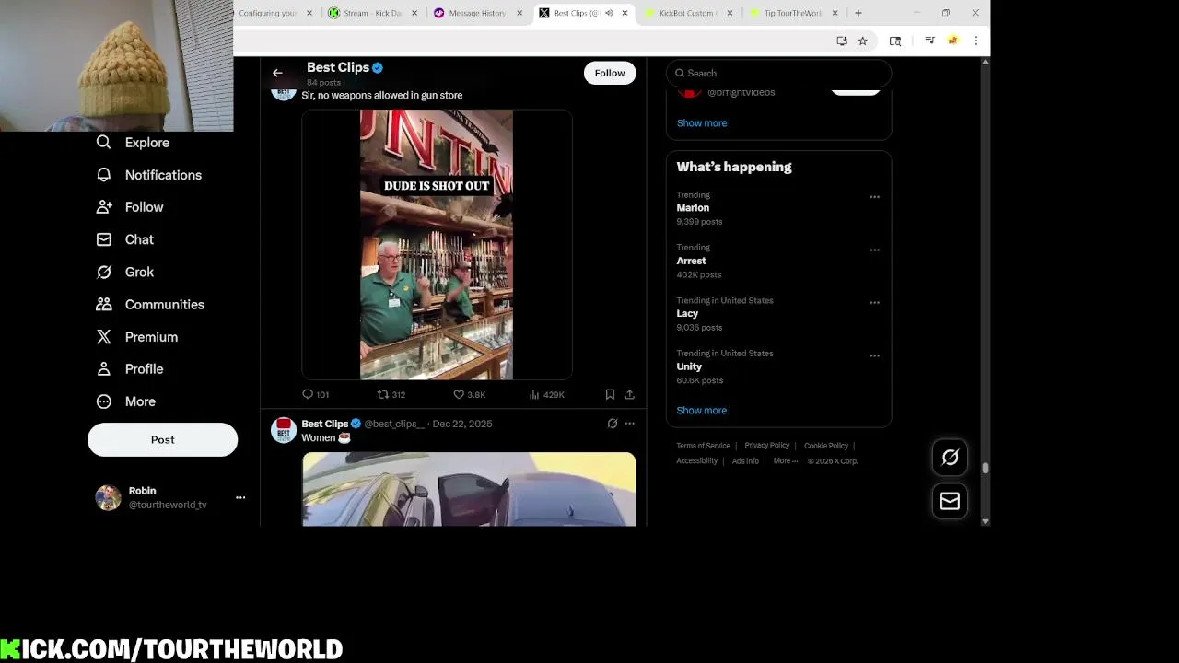
Task: Open Grok explain icon on Women post
Action: [613, 424]
